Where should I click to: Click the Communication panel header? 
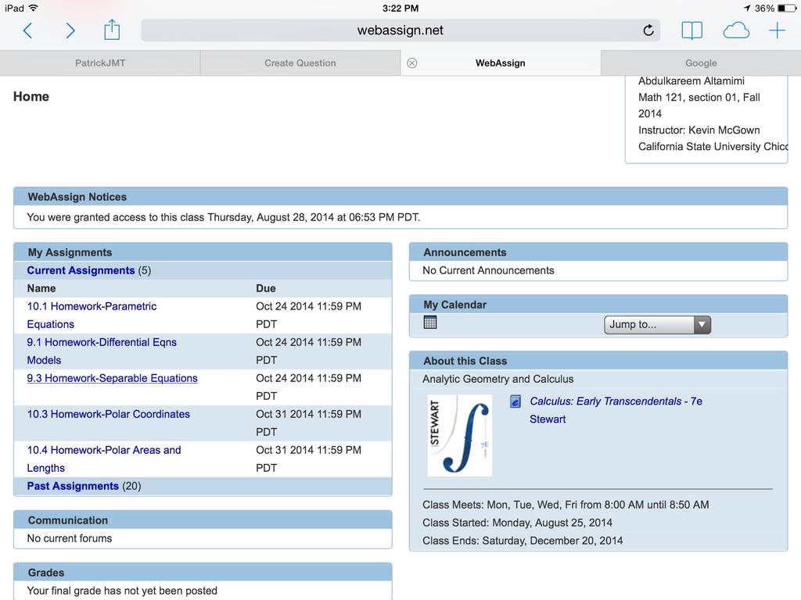203,520
